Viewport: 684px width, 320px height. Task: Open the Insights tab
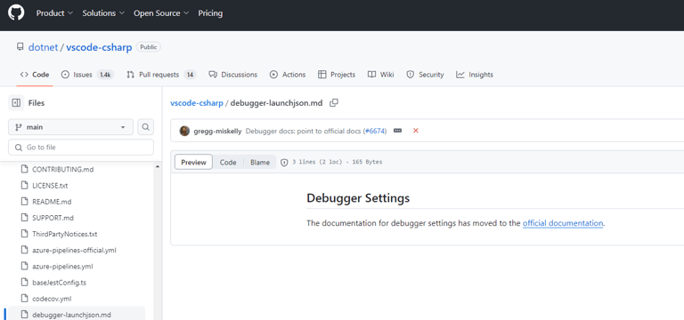(x=475, y=75)
